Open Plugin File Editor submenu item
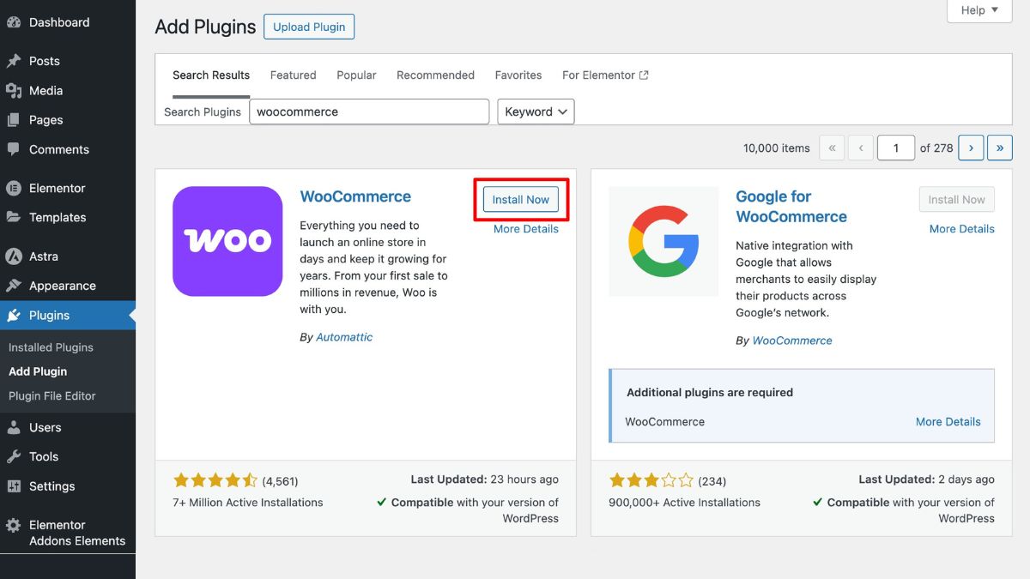 click(x=52, y=395)
